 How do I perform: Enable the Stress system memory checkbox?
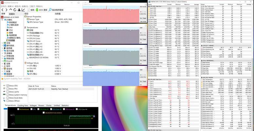click(8, 95)
